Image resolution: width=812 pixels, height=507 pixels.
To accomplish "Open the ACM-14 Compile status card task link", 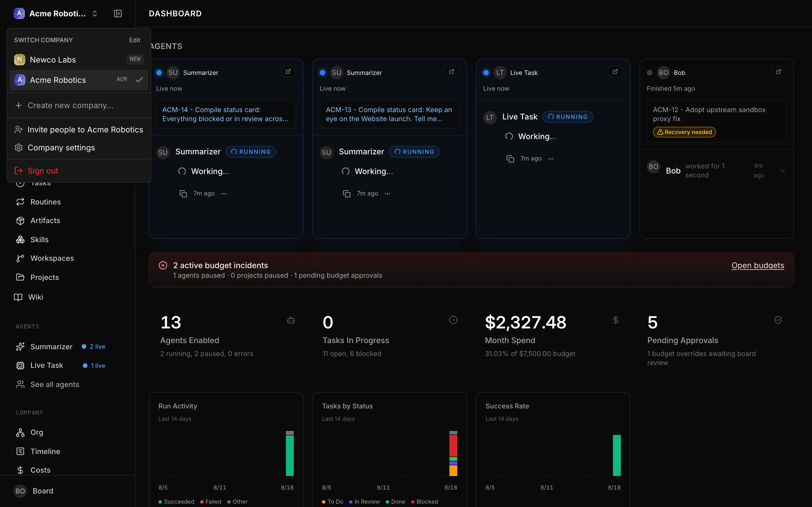I will click(x=226, y=114).
